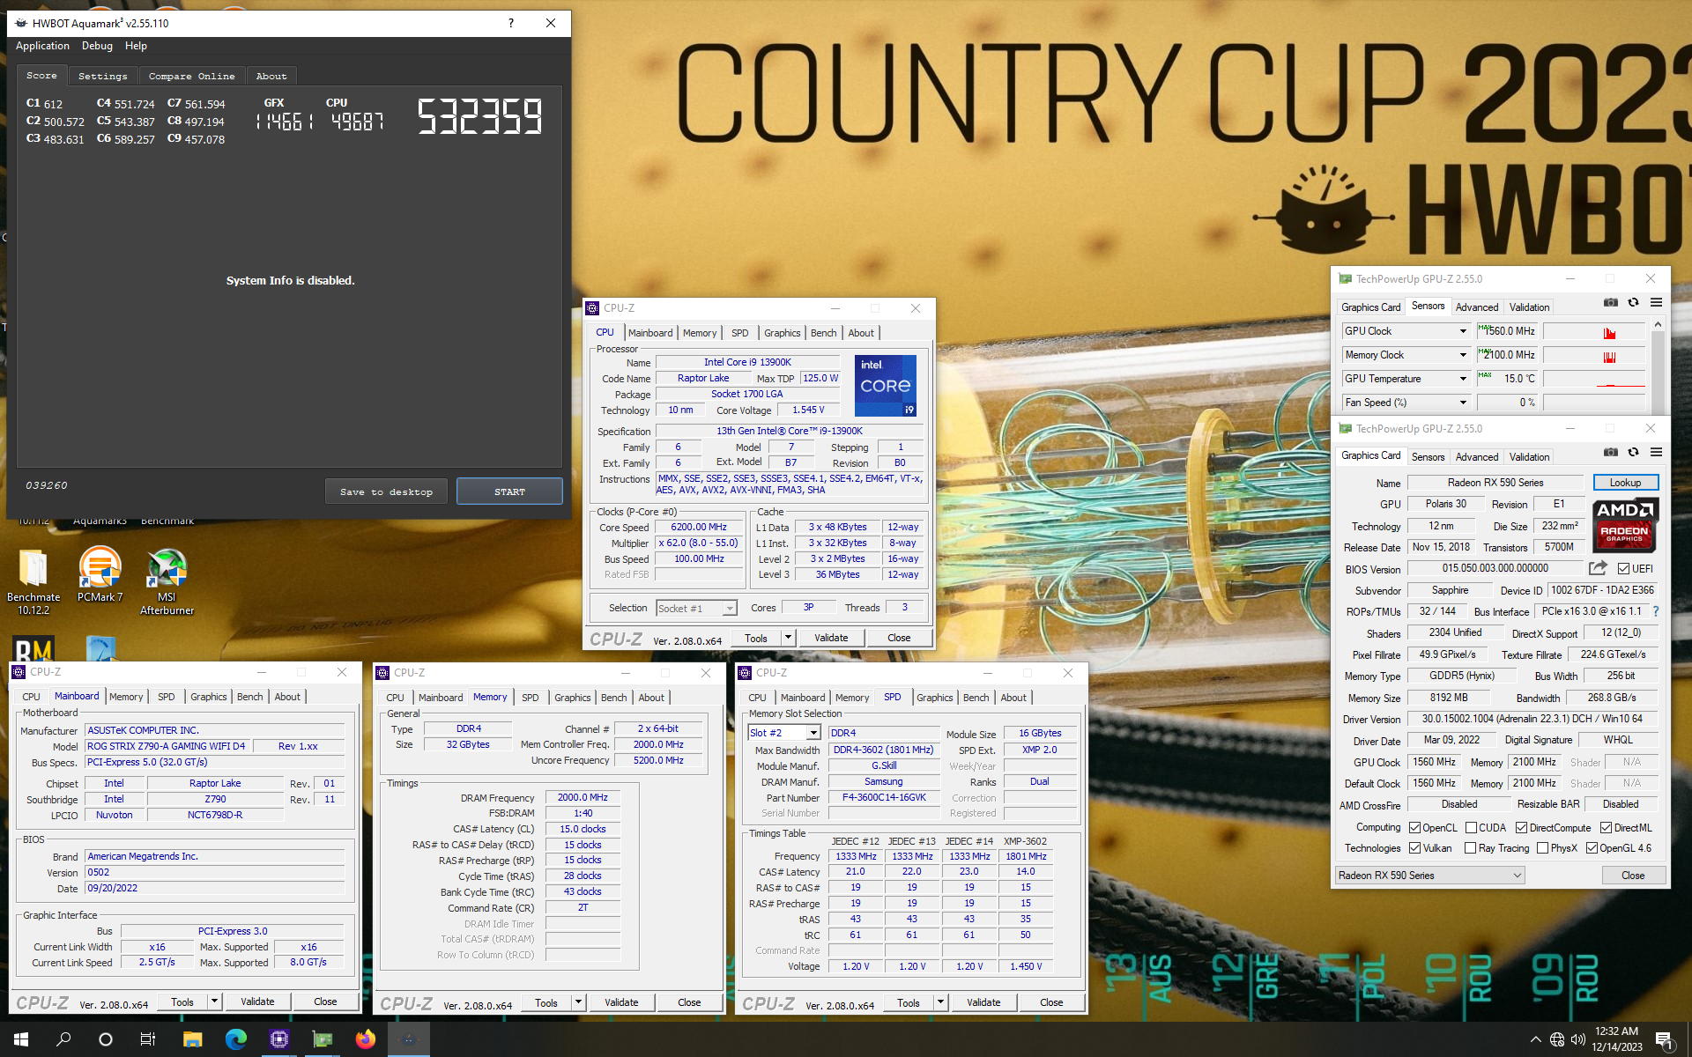
Task: Switch to Settings tab in Aquamark
Action: pyautogui.click(x=102, y=77)
